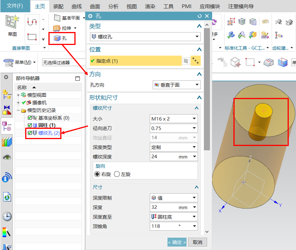
Task: Open the wireless info sidebar icon
Action: (x=7, y=177)
